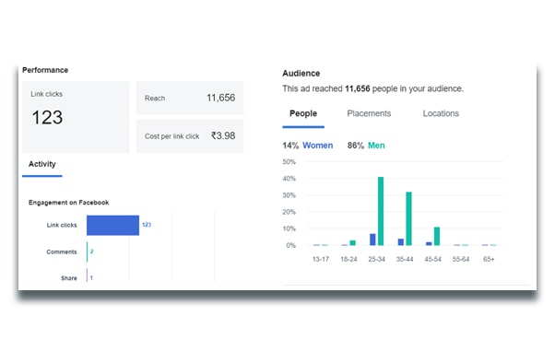Click the Women legend label
The height and width of the screenshot is (351, 555).
pyautogui.click(x=317, y=146)
